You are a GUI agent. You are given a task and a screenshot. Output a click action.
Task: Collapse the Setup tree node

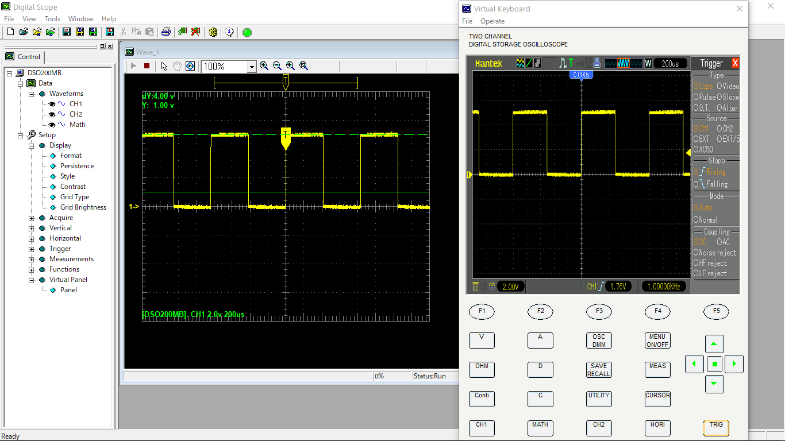pyautogui.click(x=21, y=135)
